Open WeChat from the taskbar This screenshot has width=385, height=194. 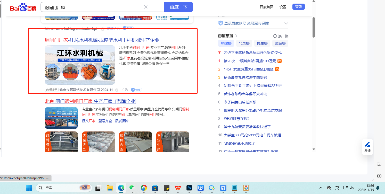(x=132, y=188)
